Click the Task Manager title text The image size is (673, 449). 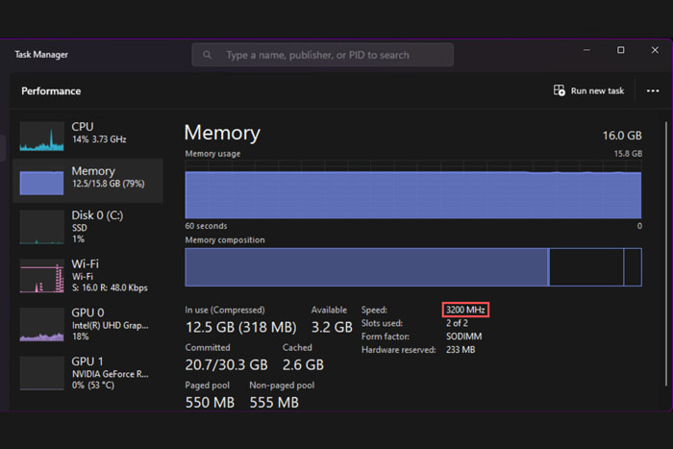click(41, 55)
